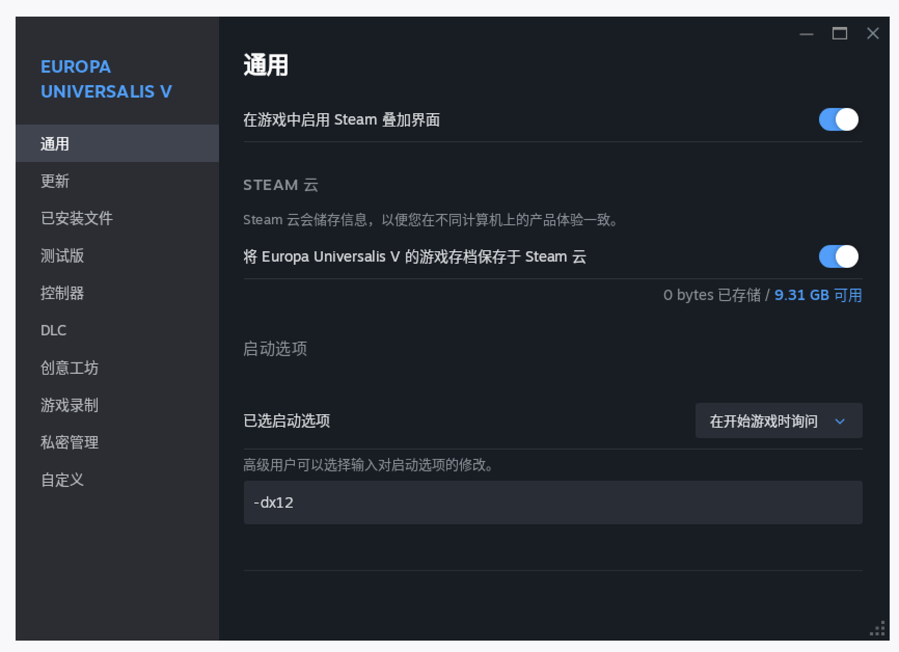Go to 已安装文件 section

pos(76,218)
